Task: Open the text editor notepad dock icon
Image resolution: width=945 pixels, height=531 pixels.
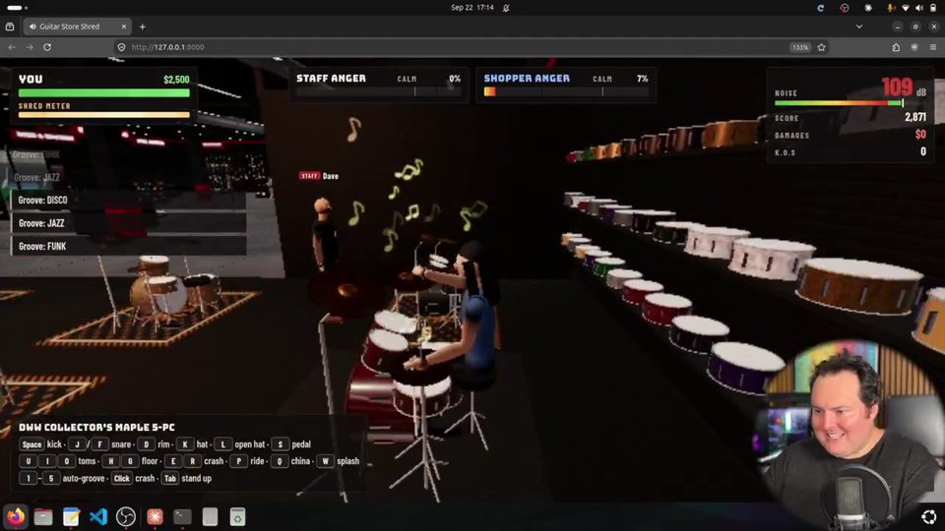Action: tap(71, 516)
